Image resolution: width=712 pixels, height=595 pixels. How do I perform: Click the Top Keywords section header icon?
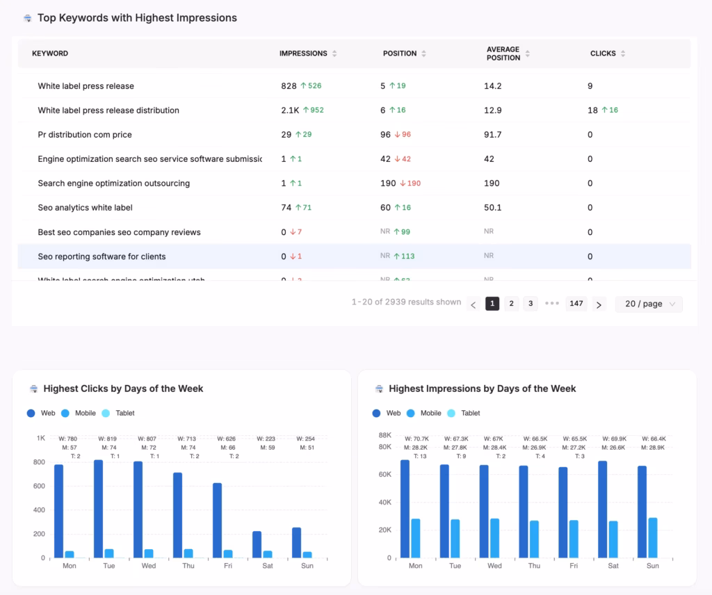(27, 18)
